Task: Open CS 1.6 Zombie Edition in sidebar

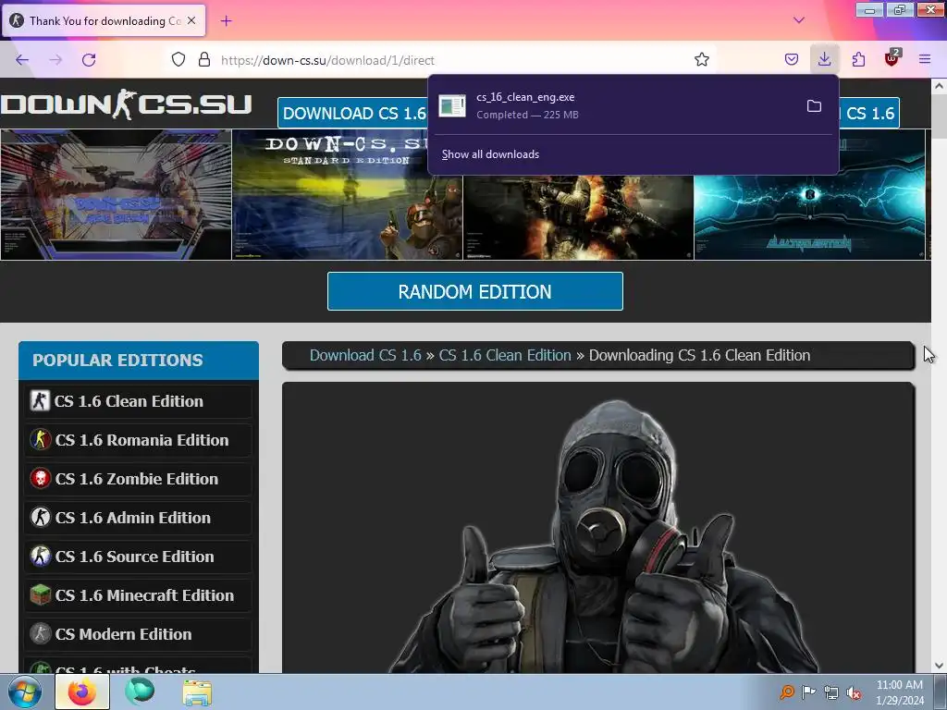Action: 139,479
